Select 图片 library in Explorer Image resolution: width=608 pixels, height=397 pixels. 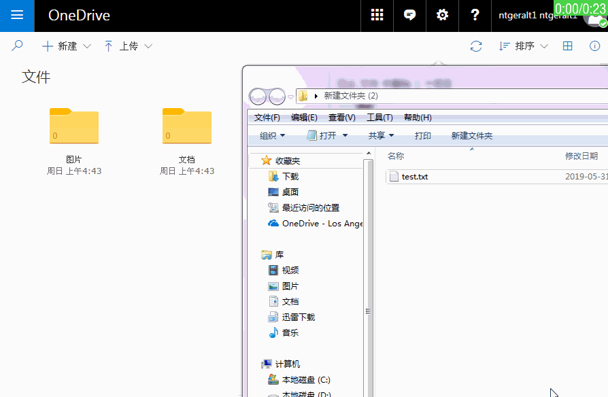point(290,286)
